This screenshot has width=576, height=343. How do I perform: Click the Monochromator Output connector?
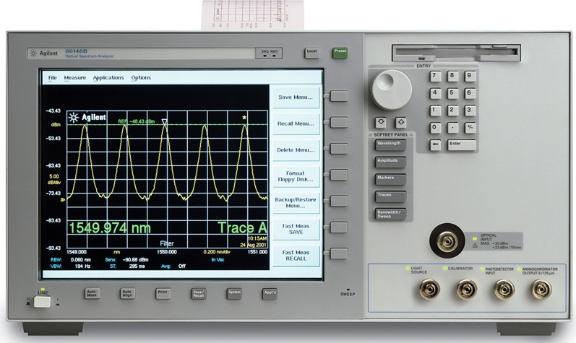pos(541,290)
